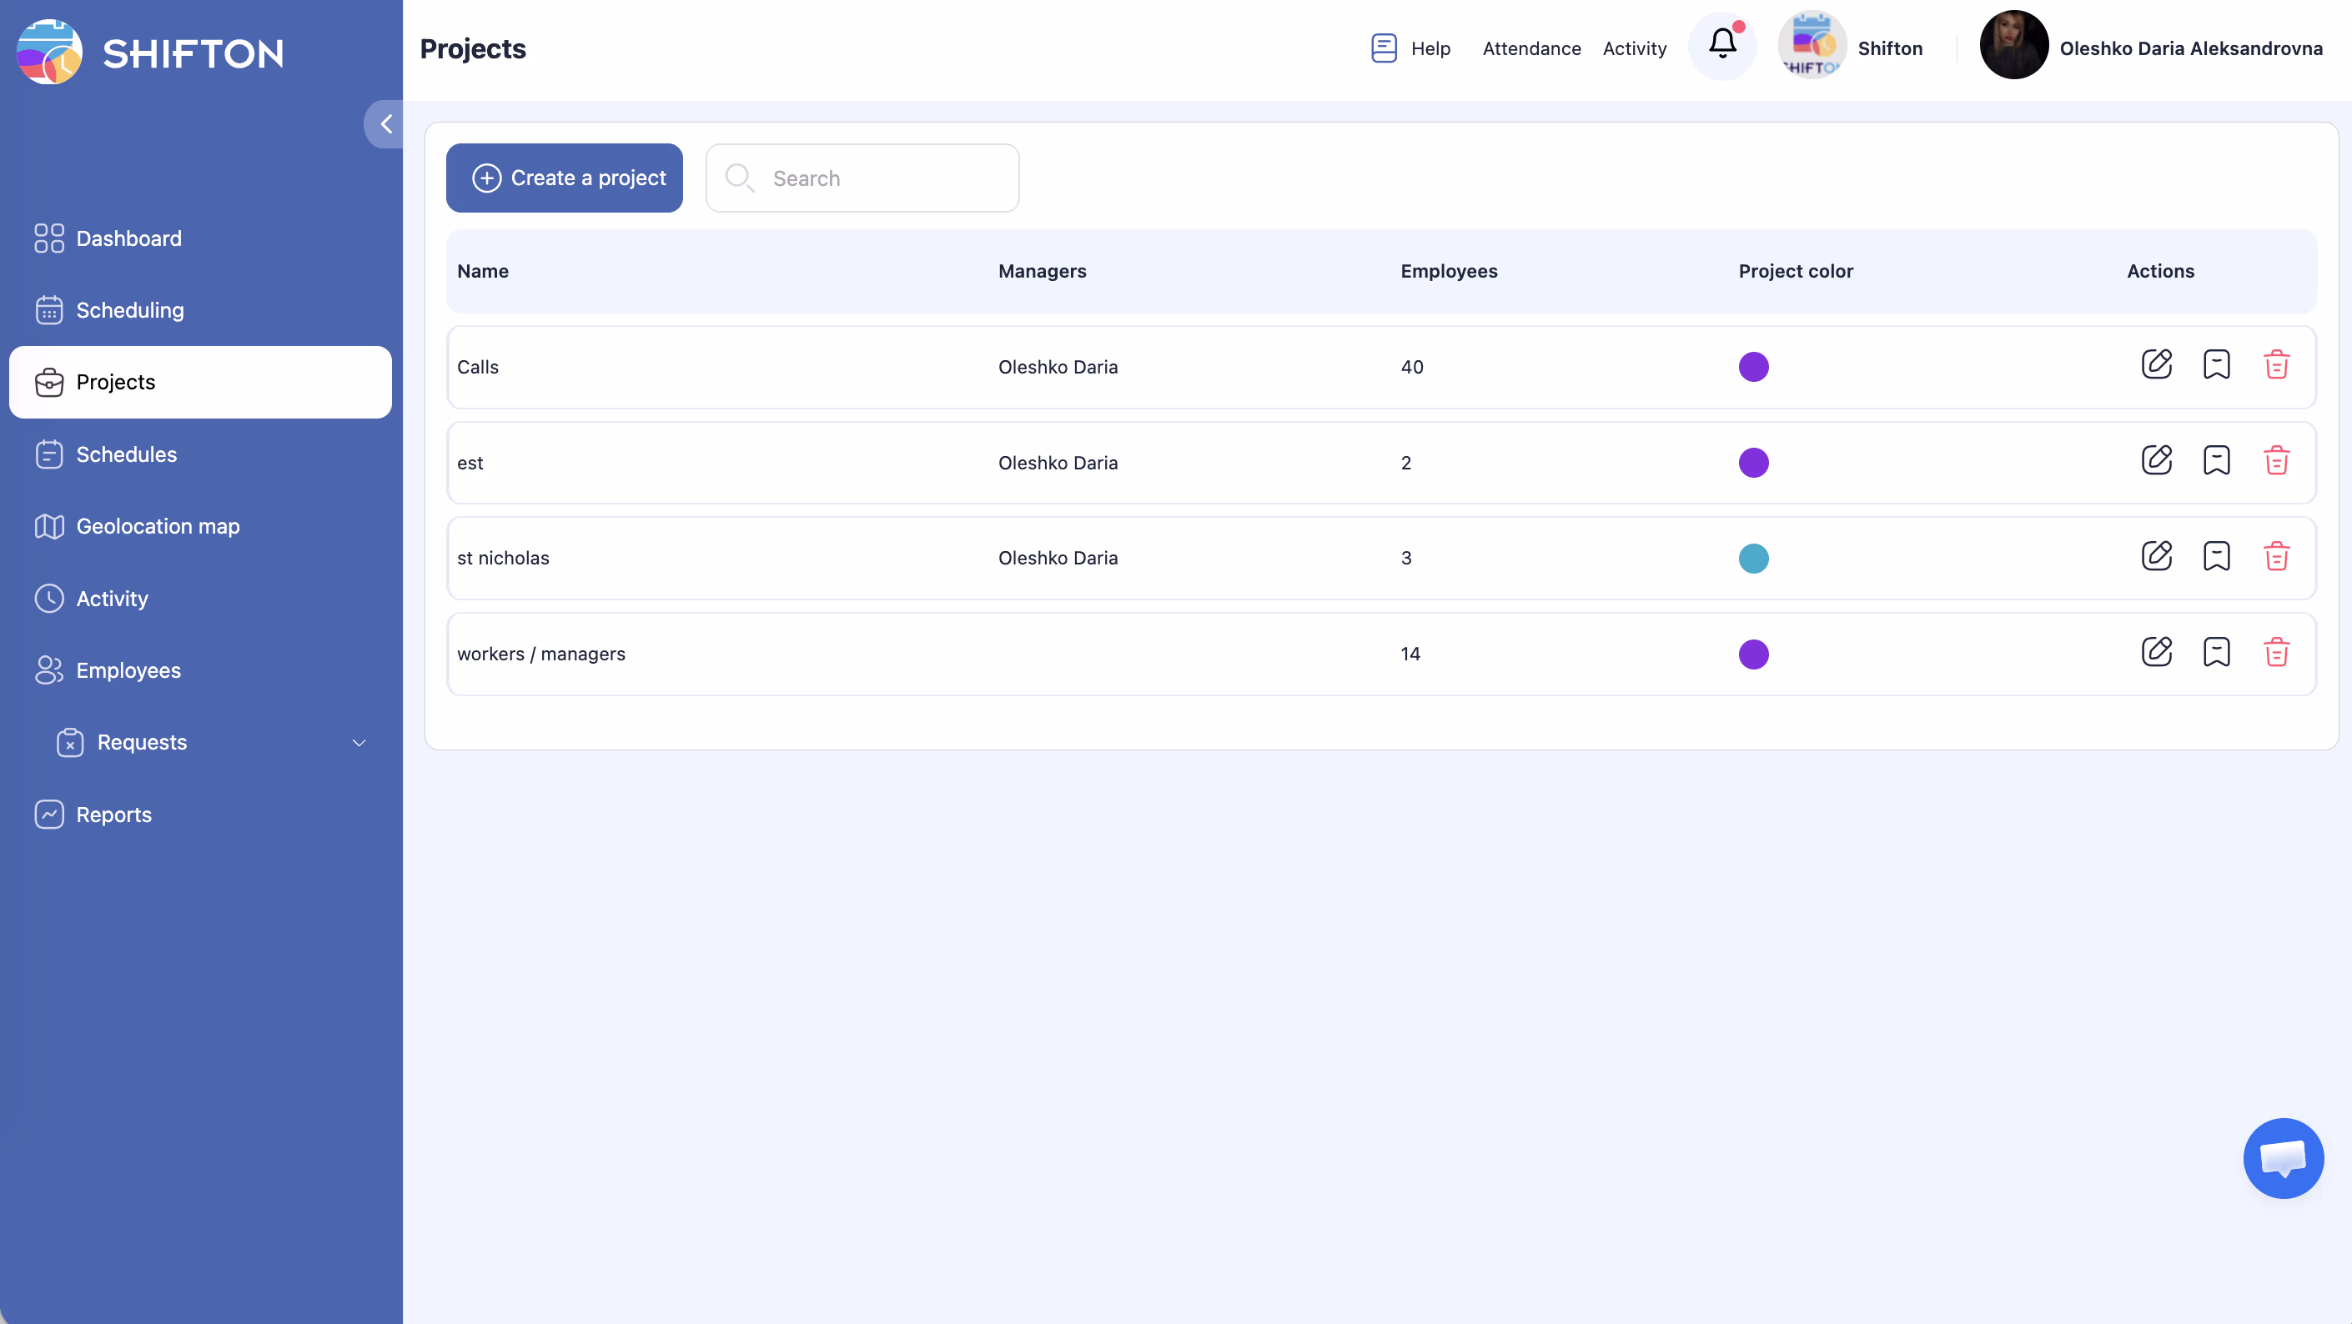Collapse the left sidebar with arrow

[385, 124]
